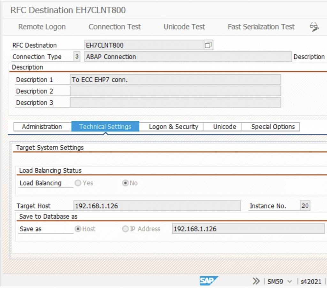Viewport: 327px width, 288px height.
Task: Click the Remote Logon button
Action: [42, 27]
